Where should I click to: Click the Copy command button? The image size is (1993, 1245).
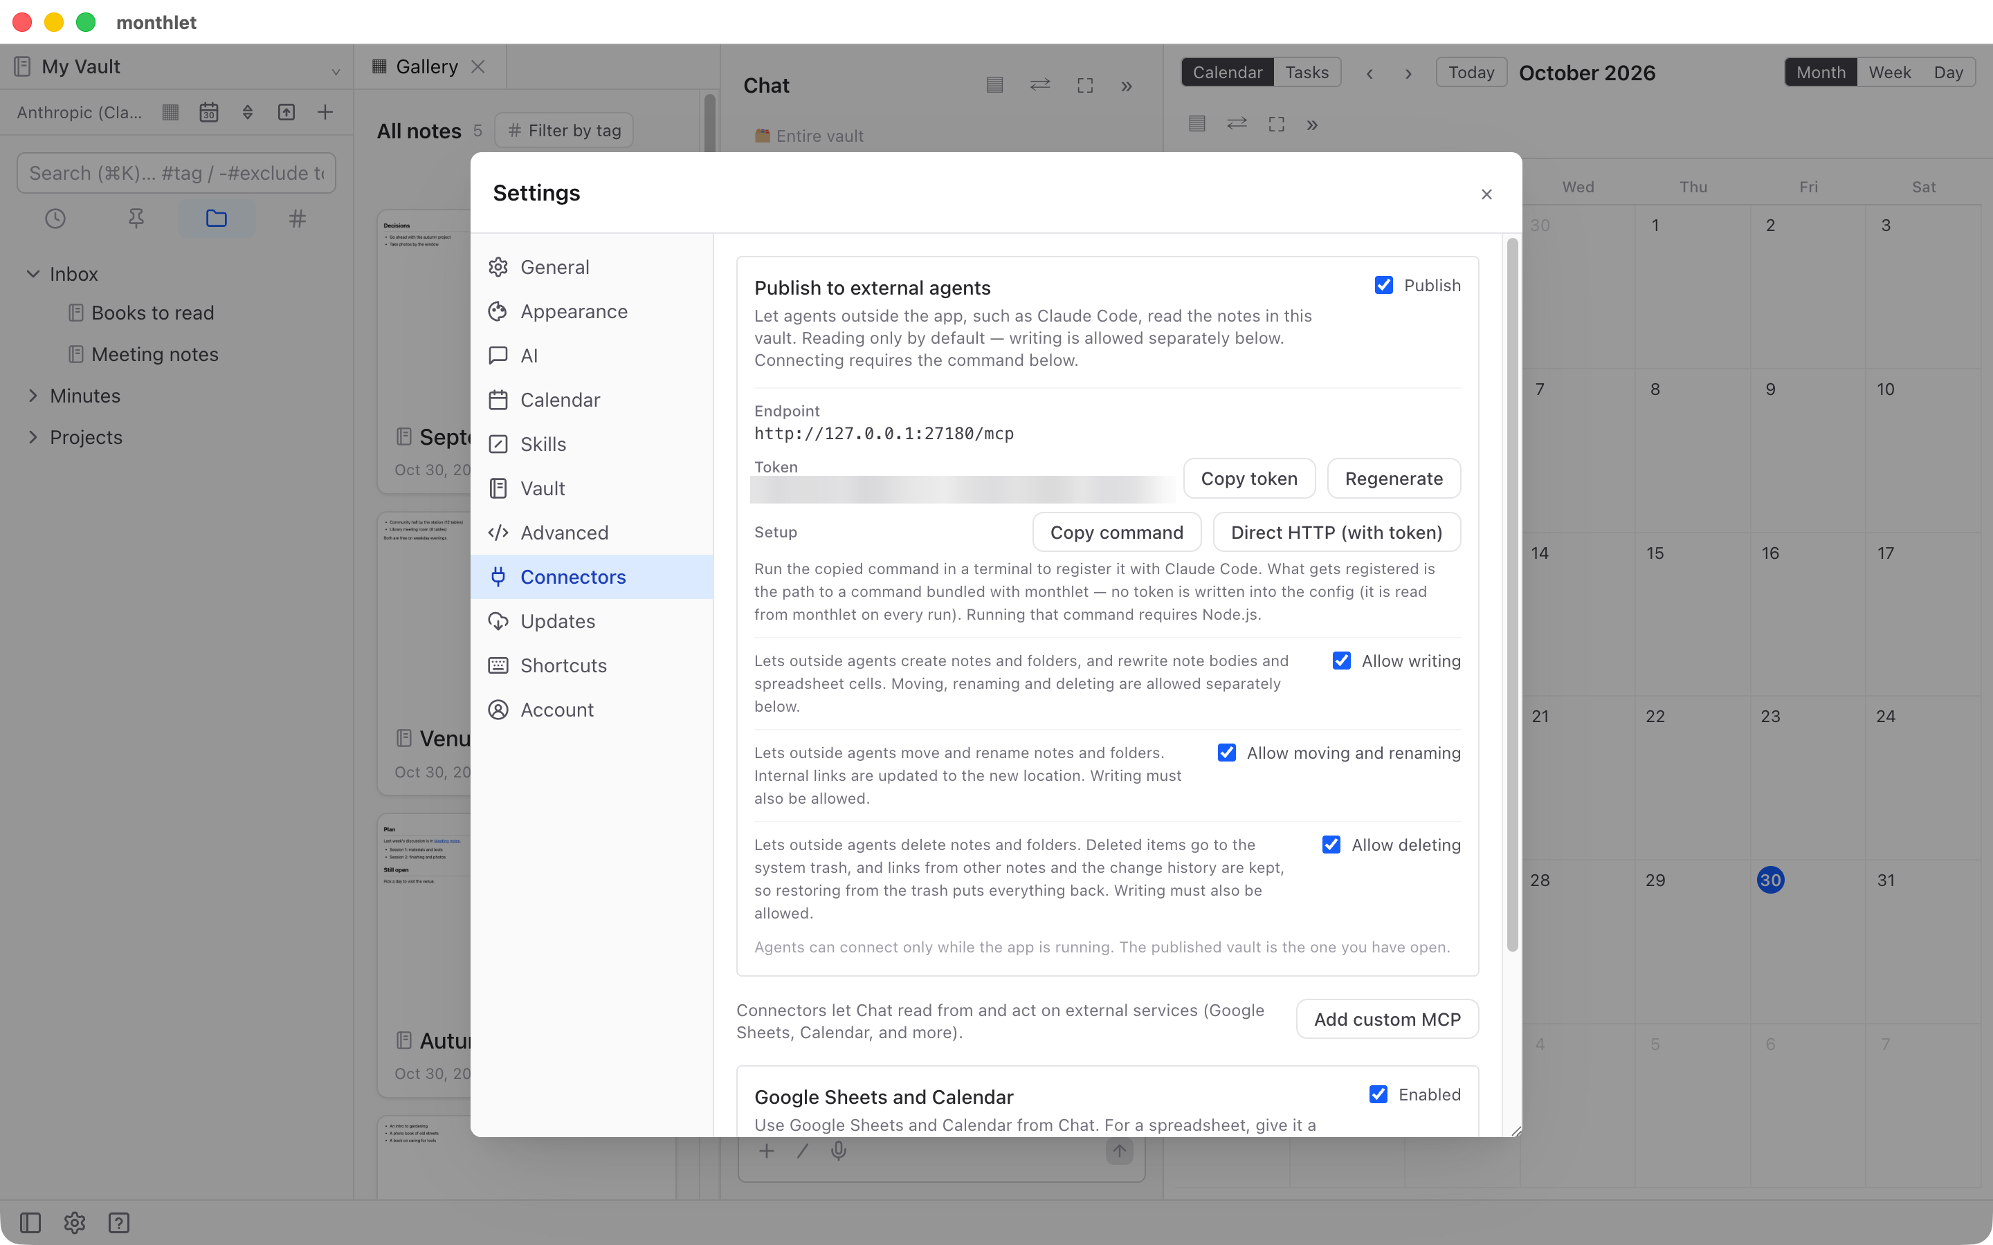[1117, 532]
